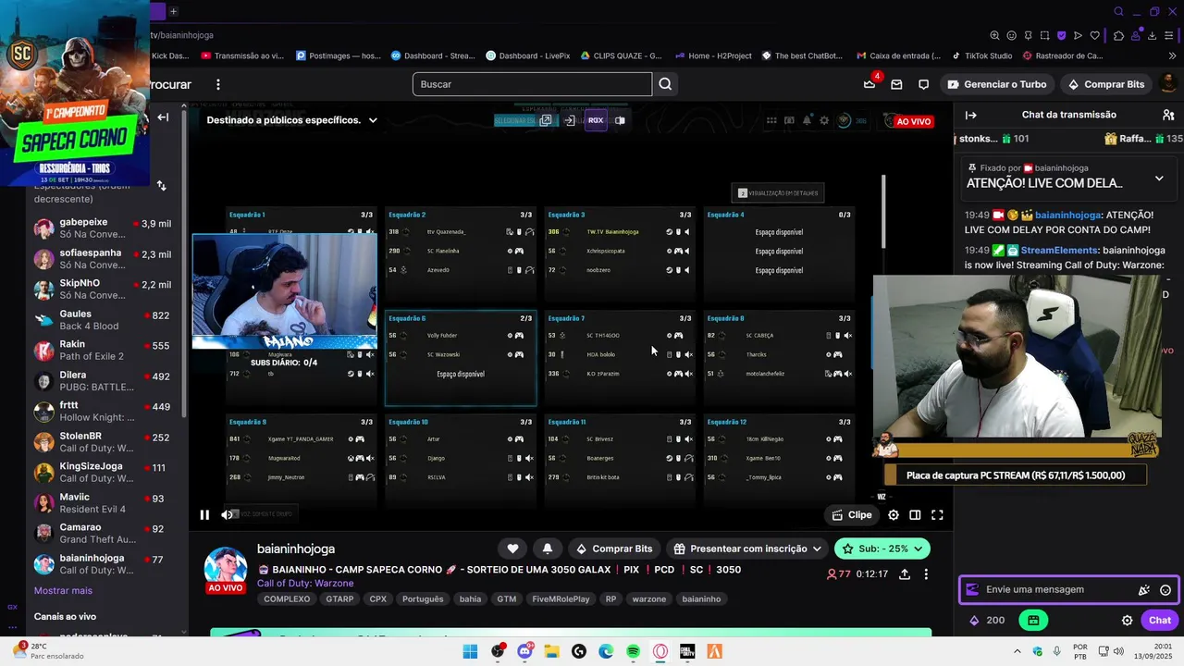
Task: Open the Transmissão ao vi... bookmark
Action: click(x=242, y=55)
